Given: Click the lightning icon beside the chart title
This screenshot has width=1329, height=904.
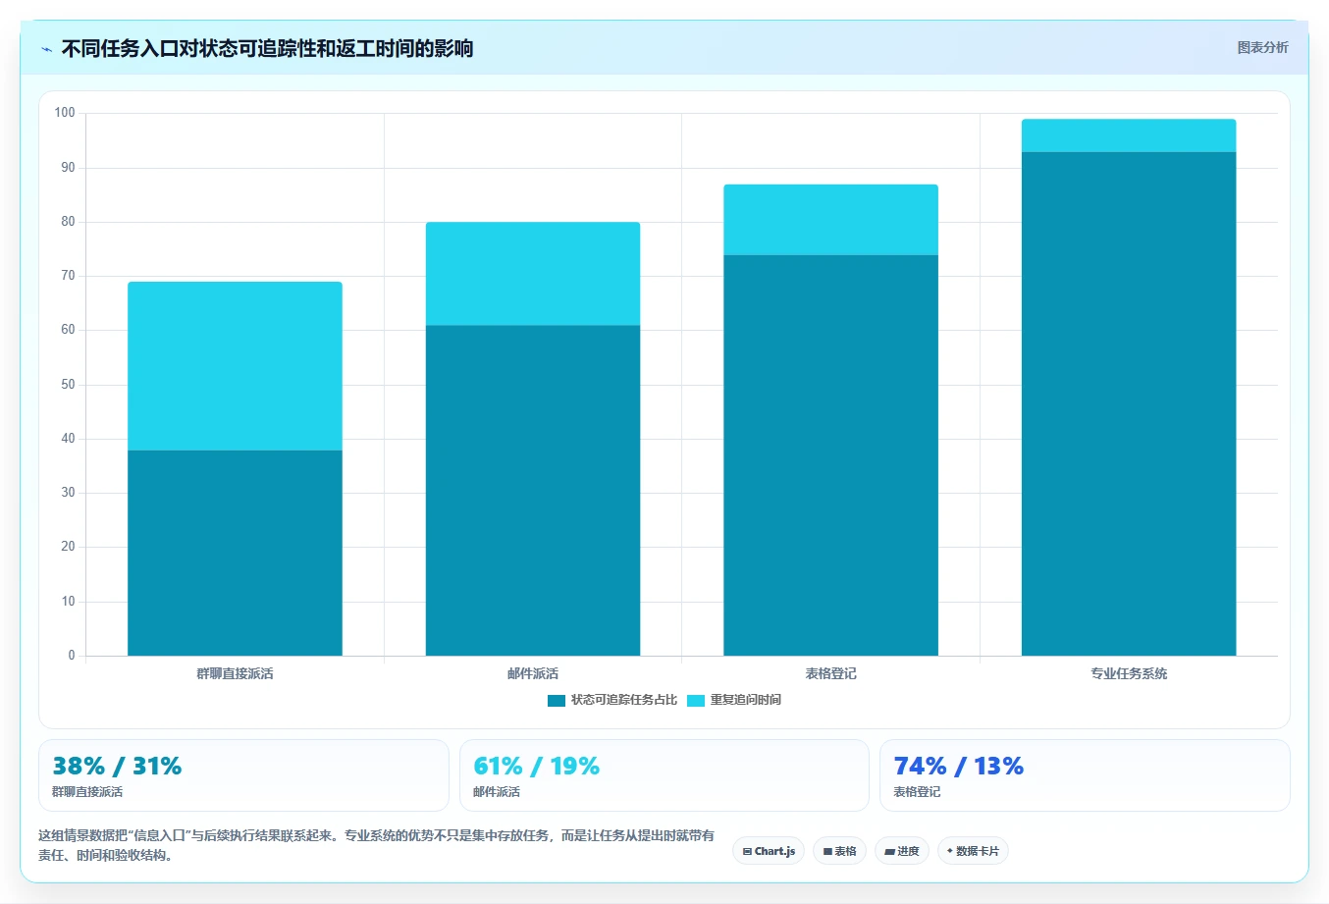Looking at the screenshot, I should tap(46, 49).
